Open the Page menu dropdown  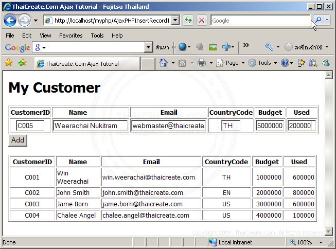pyautogui.click(x=230, y=63)
